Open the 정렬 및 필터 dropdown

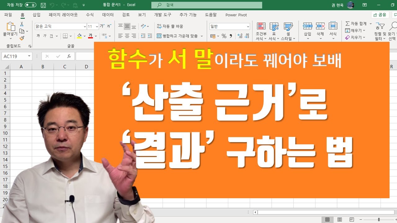(380, 31)
